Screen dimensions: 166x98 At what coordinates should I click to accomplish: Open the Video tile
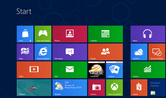[x=34, y=70]
